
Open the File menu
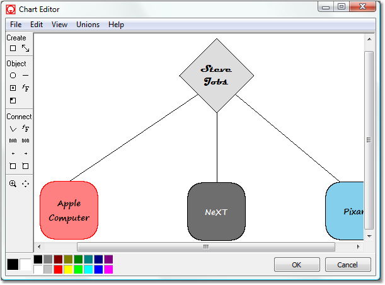pyautogui.click(x=16, y=25)
